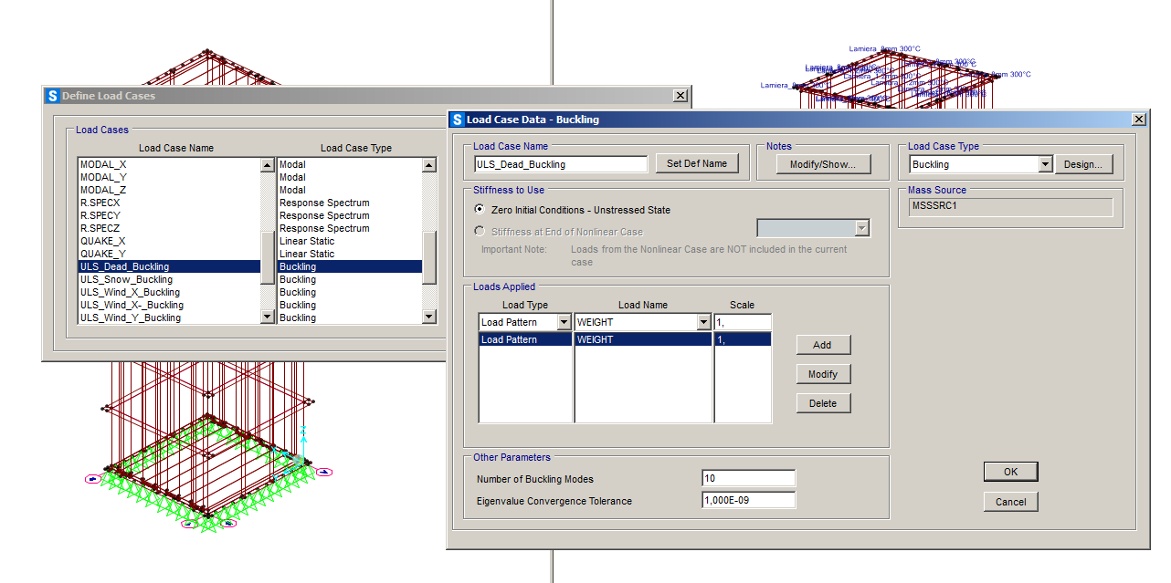This screenshot has height=583, width=1171.
Task: Delete the selected applied load
Action: tap(822, 403)
